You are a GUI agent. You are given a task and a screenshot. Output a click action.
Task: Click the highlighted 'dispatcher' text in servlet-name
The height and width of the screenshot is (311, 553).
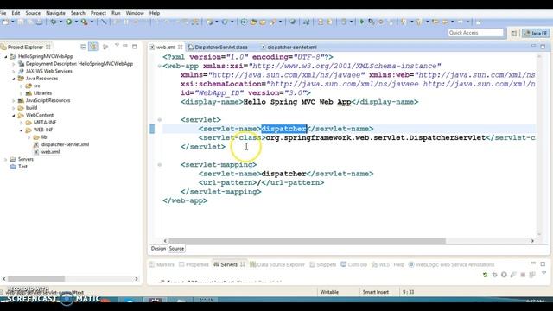coord(284,129)
